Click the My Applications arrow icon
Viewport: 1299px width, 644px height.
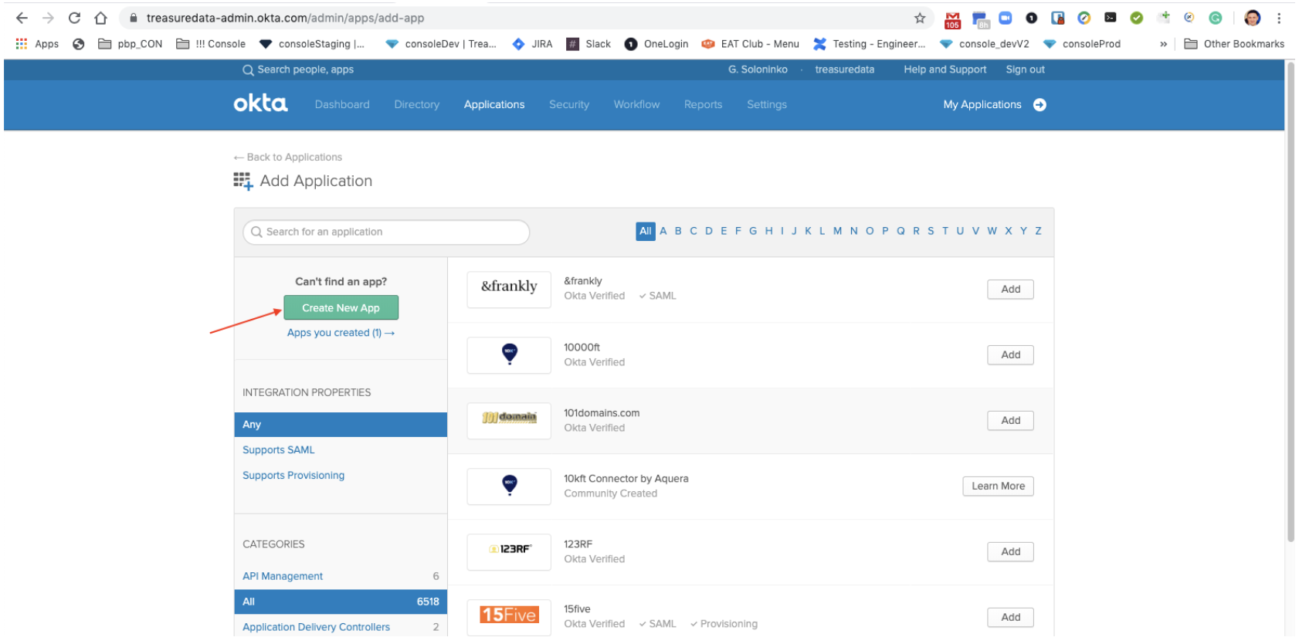tap(1040, 105)
